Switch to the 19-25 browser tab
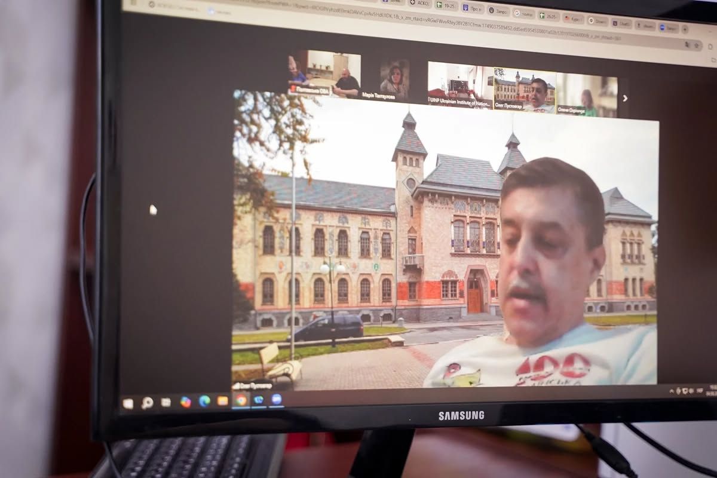717x478 pixels. click(x=447, y=5)
